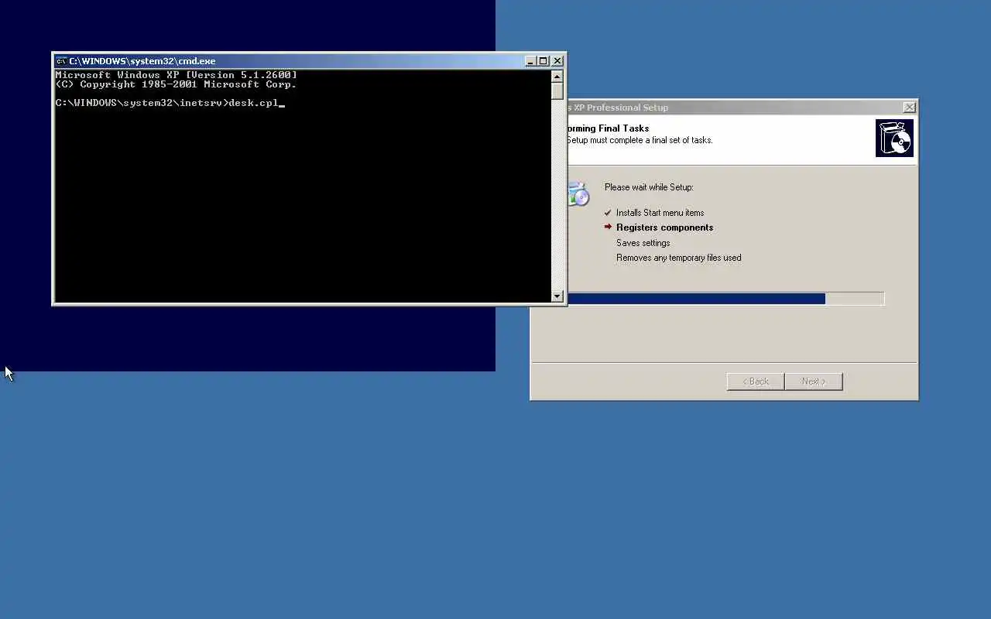Image resolution: width=991 pixels, height=619 pixels.
Task: Close the XP Professional Setup dialog
Action: pyautogui.click(x=909, y=108)
